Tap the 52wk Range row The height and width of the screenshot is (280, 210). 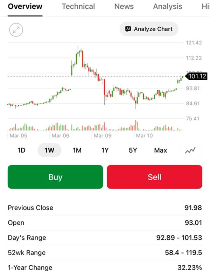[x=105, y=253]
